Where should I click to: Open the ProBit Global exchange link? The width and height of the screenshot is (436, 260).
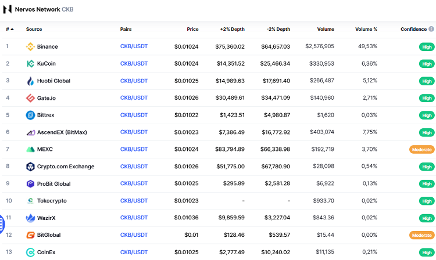pyautogui.click(x=53, y=184)
